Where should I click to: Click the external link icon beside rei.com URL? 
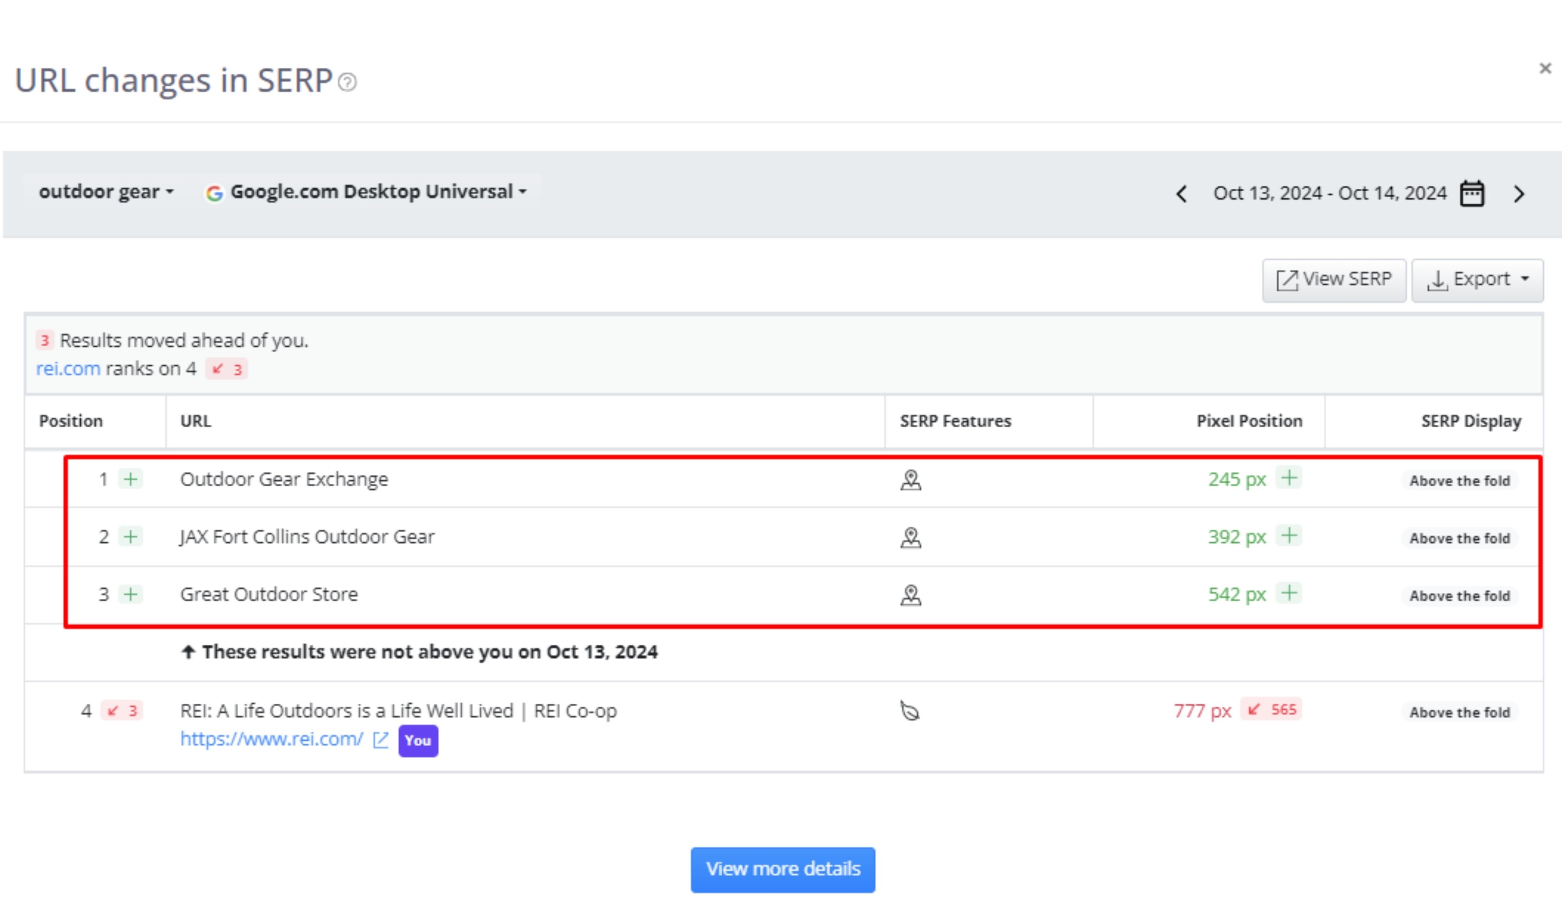(x=381, y=740)
